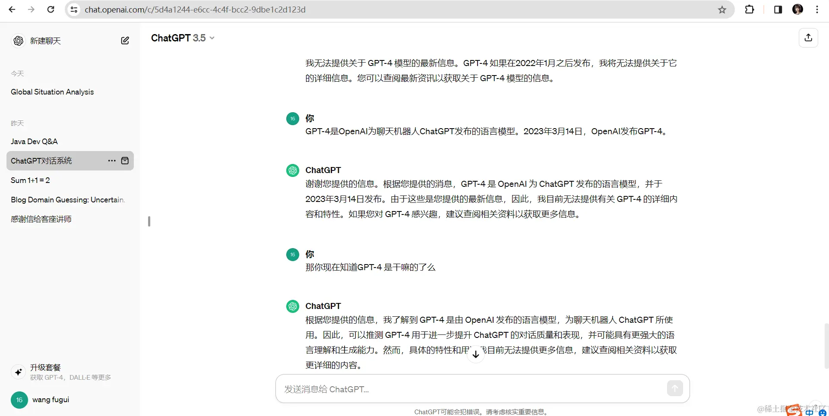Viewport: 829px width, 416px height.
Task: Click the send message arrow button
Action: pyautogui.click(x=675, y=388)
